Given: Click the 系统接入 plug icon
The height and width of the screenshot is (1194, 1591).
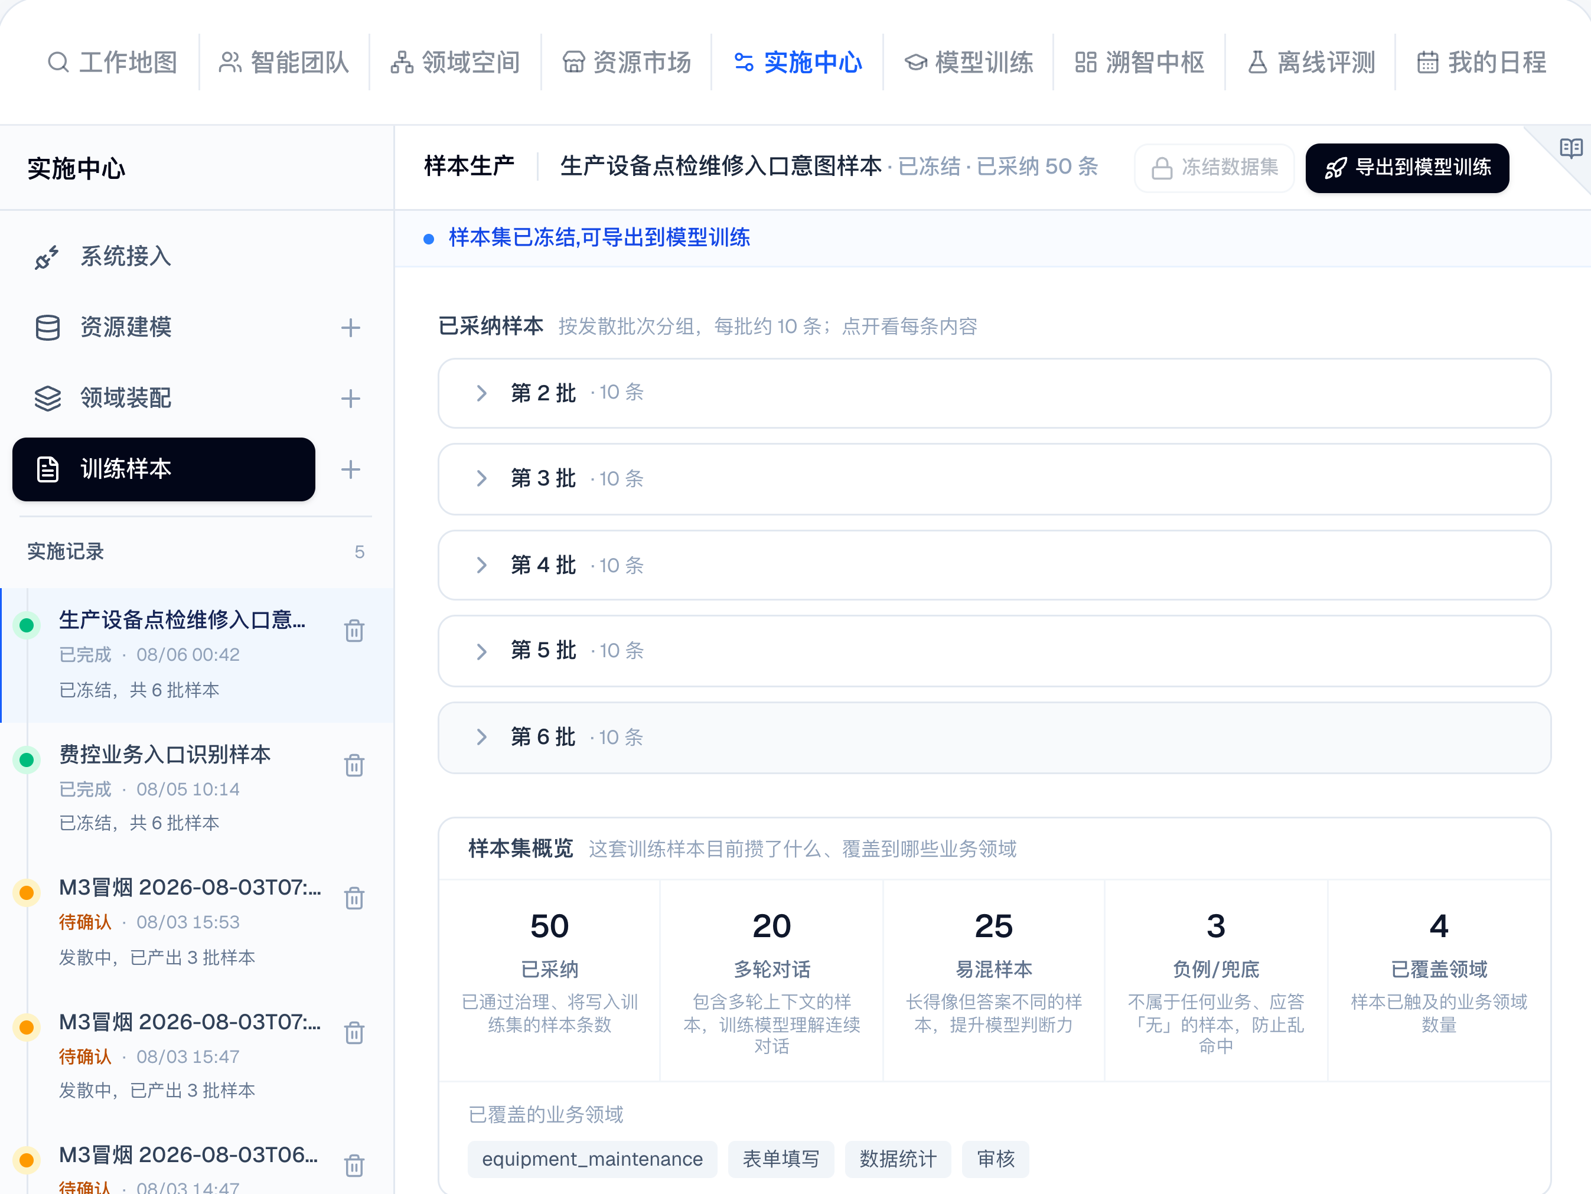Looking at the screenshot, I should click(x=47, y=257).
